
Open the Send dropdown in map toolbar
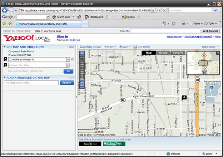click(x=110, y=47)
